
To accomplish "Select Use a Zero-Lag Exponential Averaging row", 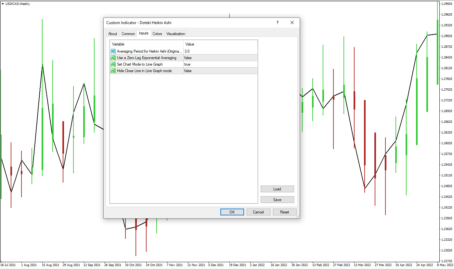I will [x=184, y=58].
